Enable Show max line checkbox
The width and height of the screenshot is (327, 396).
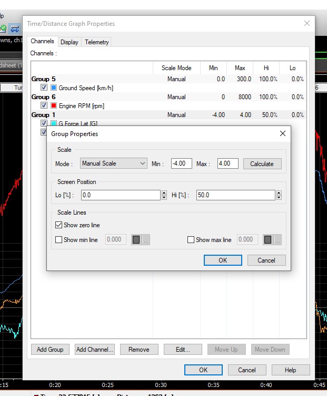tap(191, 240)
